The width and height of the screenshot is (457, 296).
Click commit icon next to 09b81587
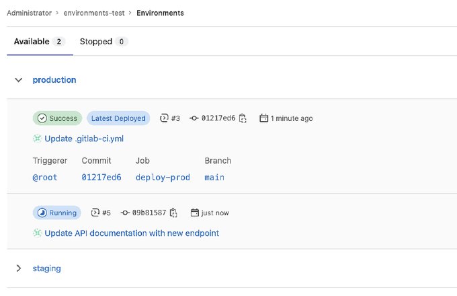[x=125, y=213]
